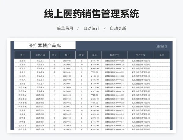Click the 批准文号 column header
Screen dimensions: 183x140
(x=115, y=55)
